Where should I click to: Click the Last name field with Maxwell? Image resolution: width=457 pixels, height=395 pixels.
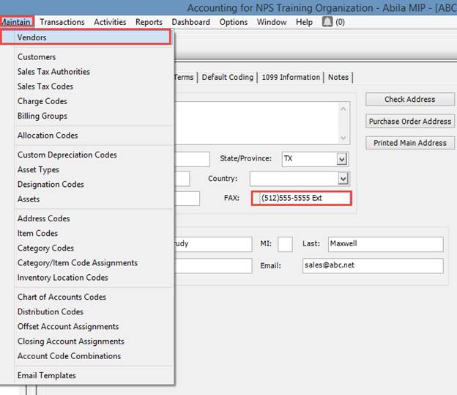click(384, 243)
